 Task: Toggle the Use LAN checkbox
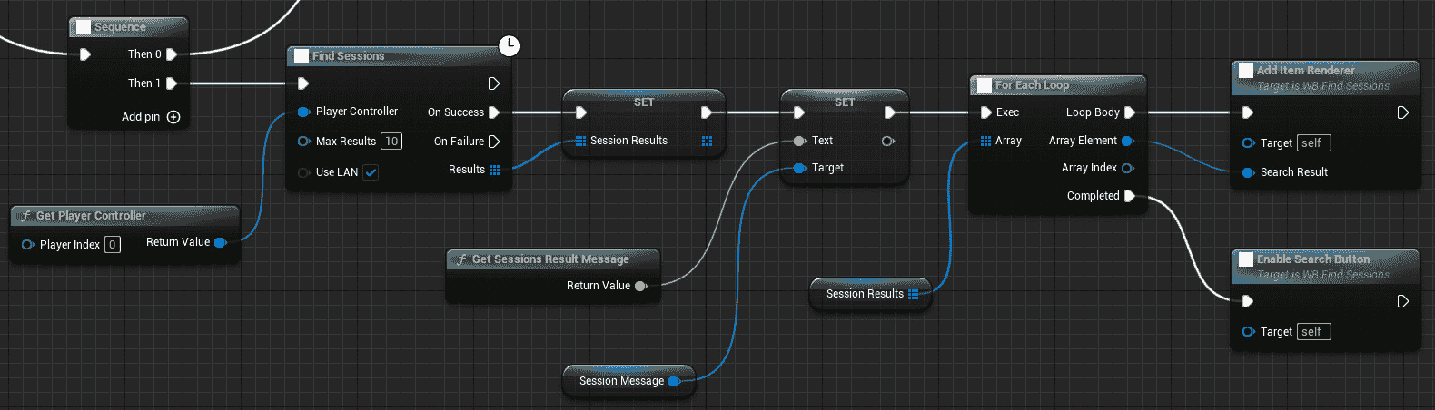coord(371,172)
